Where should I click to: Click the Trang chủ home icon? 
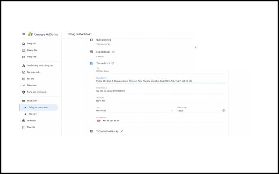pyautogui.click(x=23, y=44)
